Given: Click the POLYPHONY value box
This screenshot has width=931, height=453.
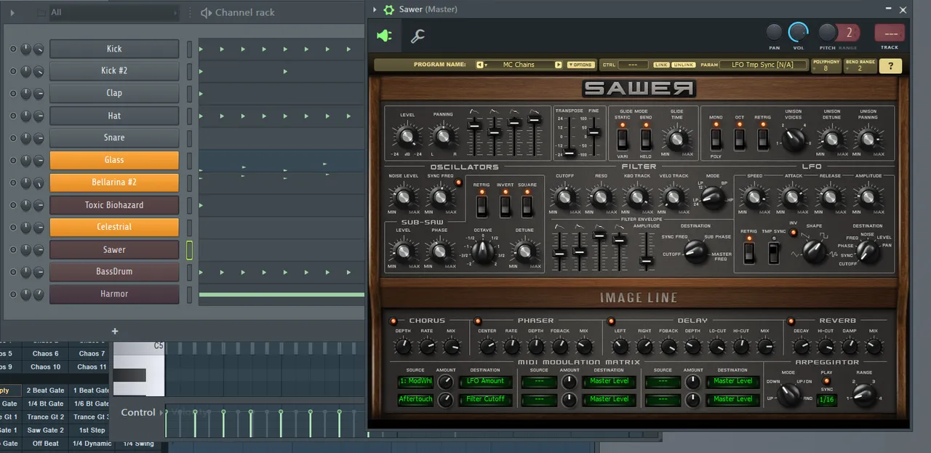Looking at the screenshot, I should [826, 65].
